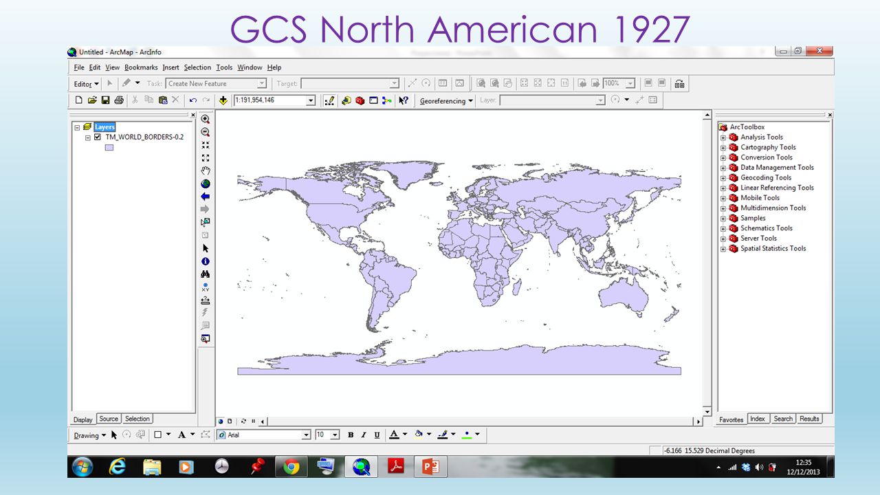Select the Zoom Out tool
This screenshot has height=495, width=880.
pos(205,132)
